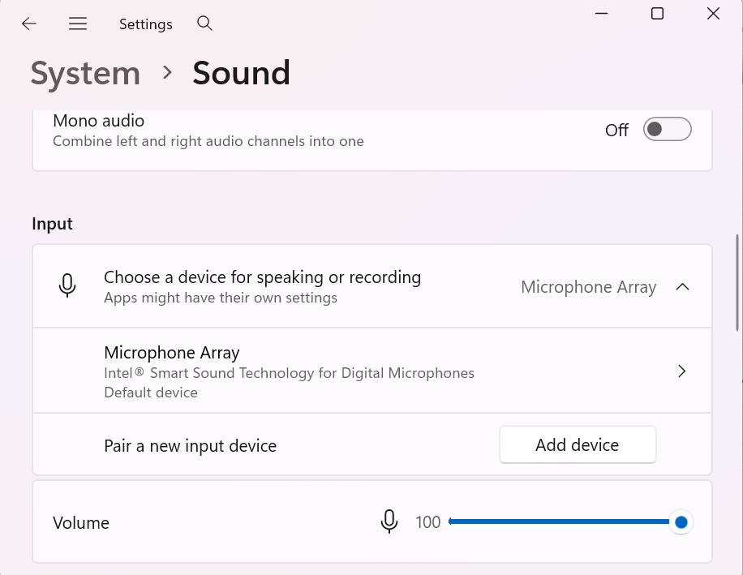This screenshot has width=743, height=575.
Task: Toggle Mono audio on
Action: [667, 129]
